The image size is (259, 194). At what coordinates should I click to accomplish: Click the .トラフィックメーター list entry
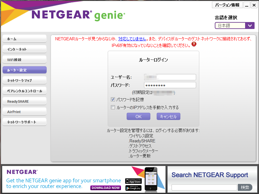pyautogui.click(x=143, y=151)
